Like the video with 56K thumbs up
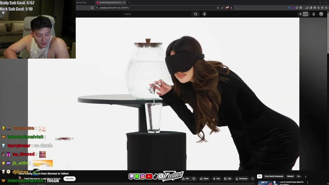Viewport: 329px width, 185px height. [x=186, y=179]
